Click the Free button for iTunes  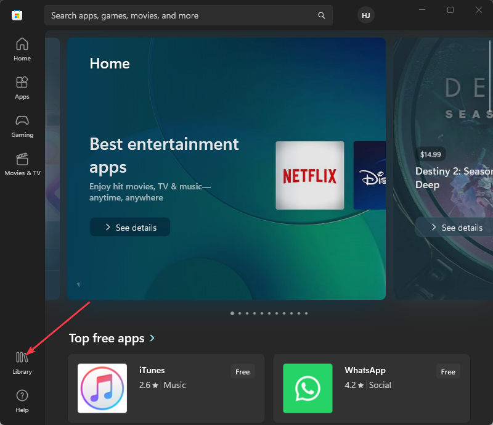tap(242, 371)
